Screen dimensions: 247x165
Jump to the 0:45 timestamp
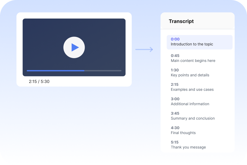[x=175, y=56]
